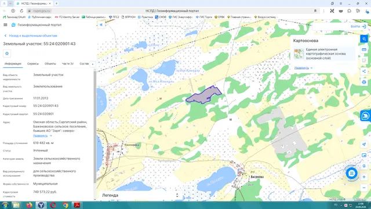
Task: Zoom in the map with plus button
Action: tap(364, 177)
